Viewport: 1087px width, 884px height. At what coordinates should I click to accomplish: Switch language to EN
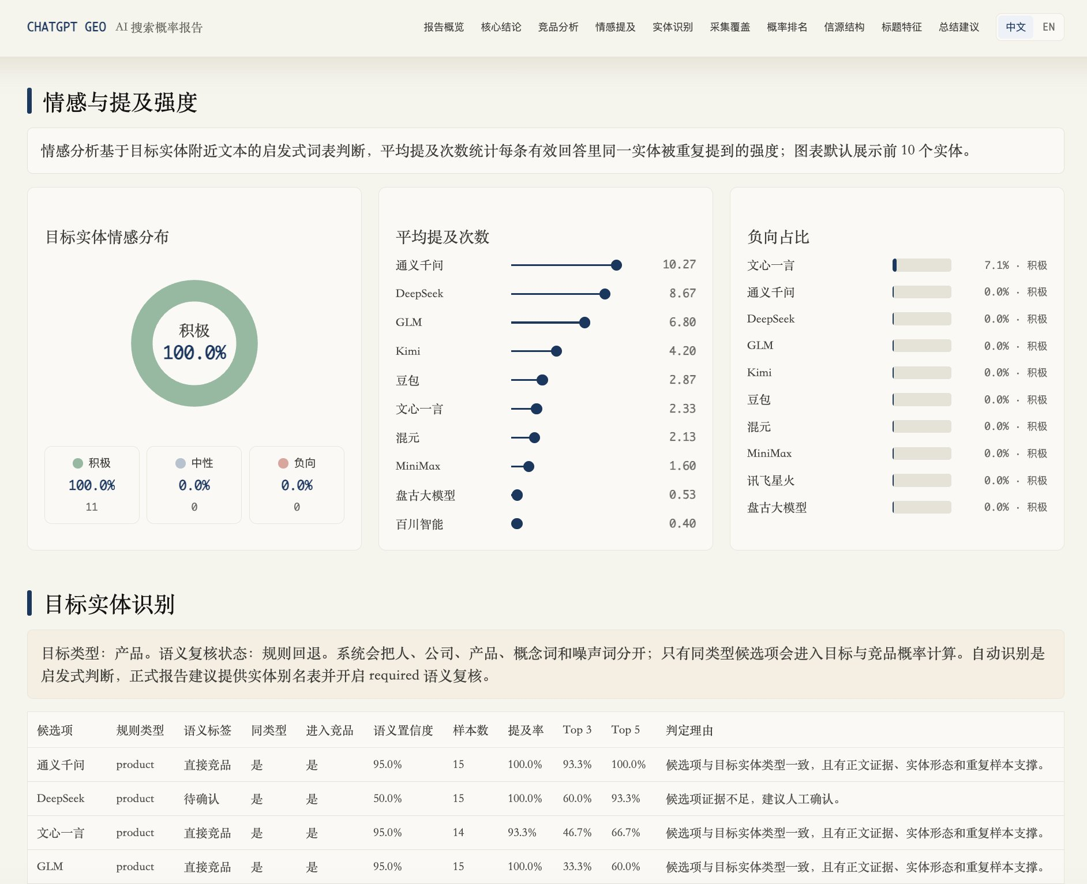[1048, 27]
